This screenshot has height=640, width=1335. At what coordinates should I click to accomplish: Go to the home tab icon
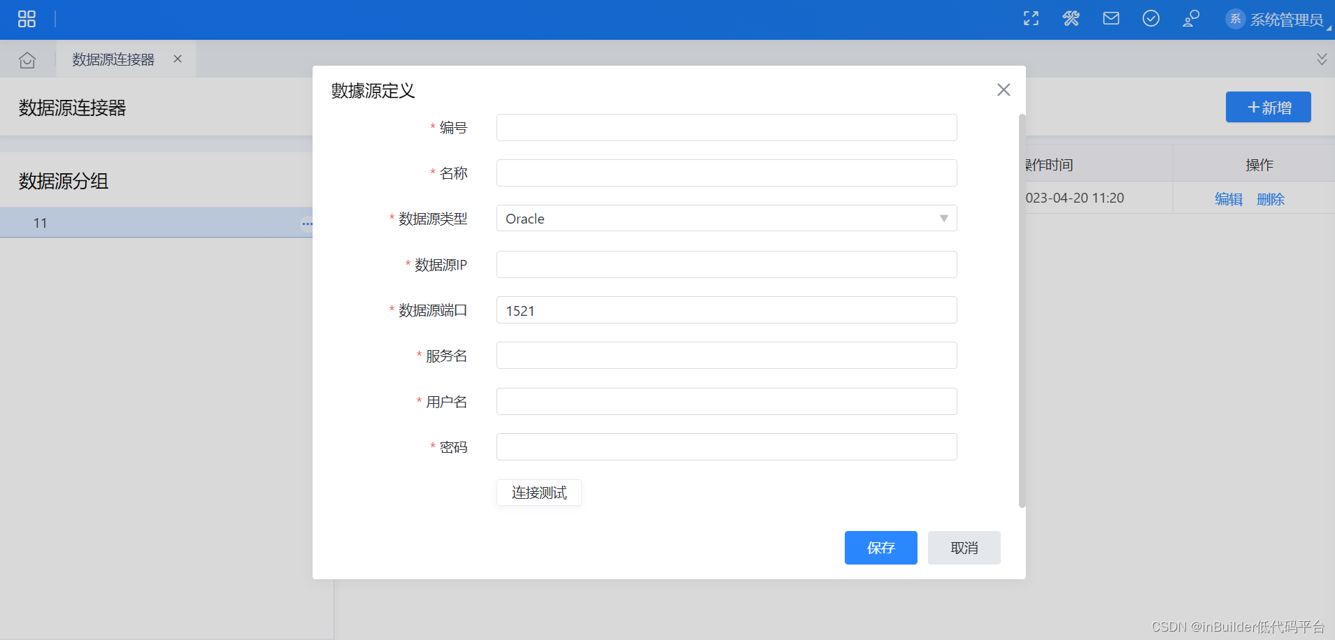pyautogui.click(x=27, y=60)
